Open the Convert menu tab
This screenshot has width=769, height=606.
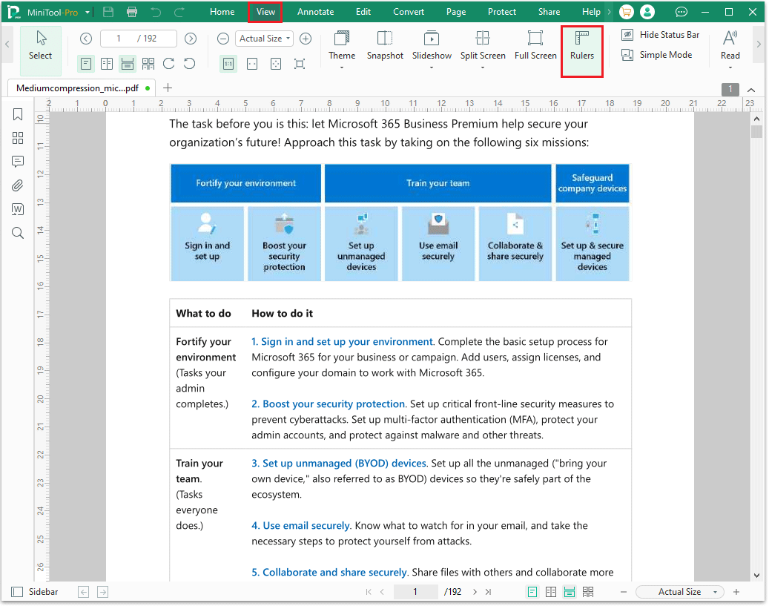point(409,12)
